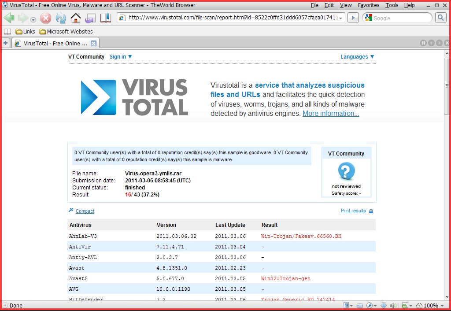This screenshot has width=451, height=311.
Task: Open the Edit menu
Action: [329, 5]
